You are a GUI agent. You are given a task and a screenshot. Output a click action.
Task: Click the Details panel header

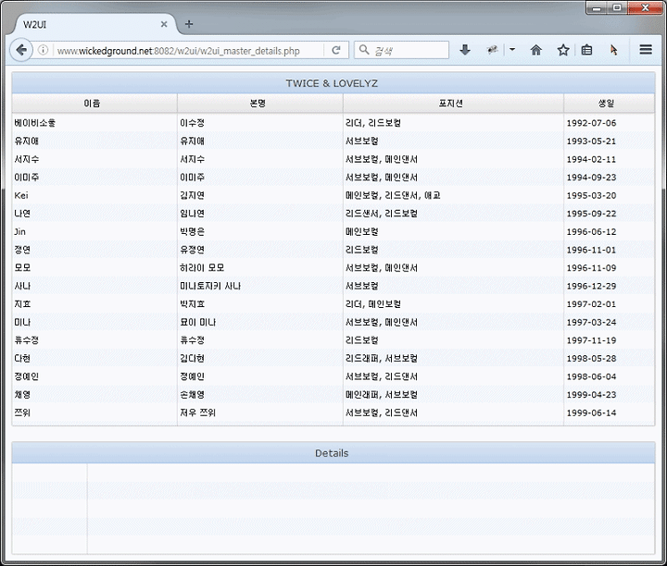click(333, 453)
